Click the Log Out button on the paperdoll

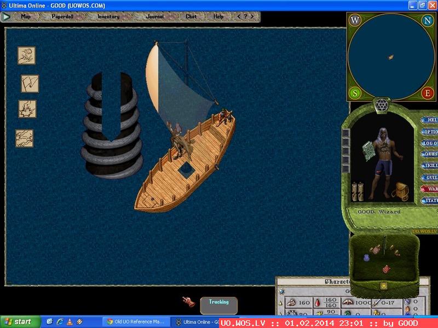click(430, 143)
